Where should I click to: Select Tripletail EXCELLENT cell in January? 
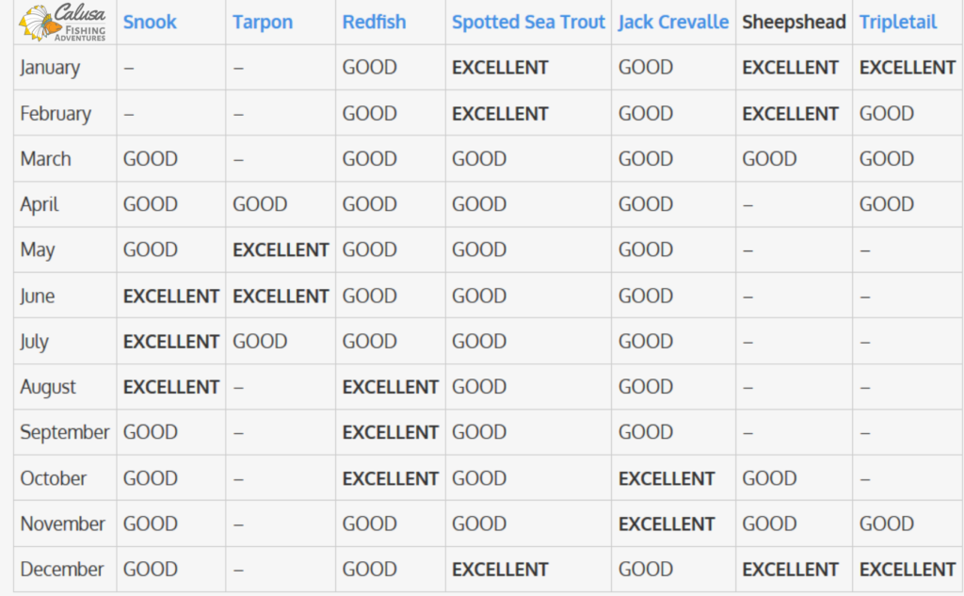[907, 68]
